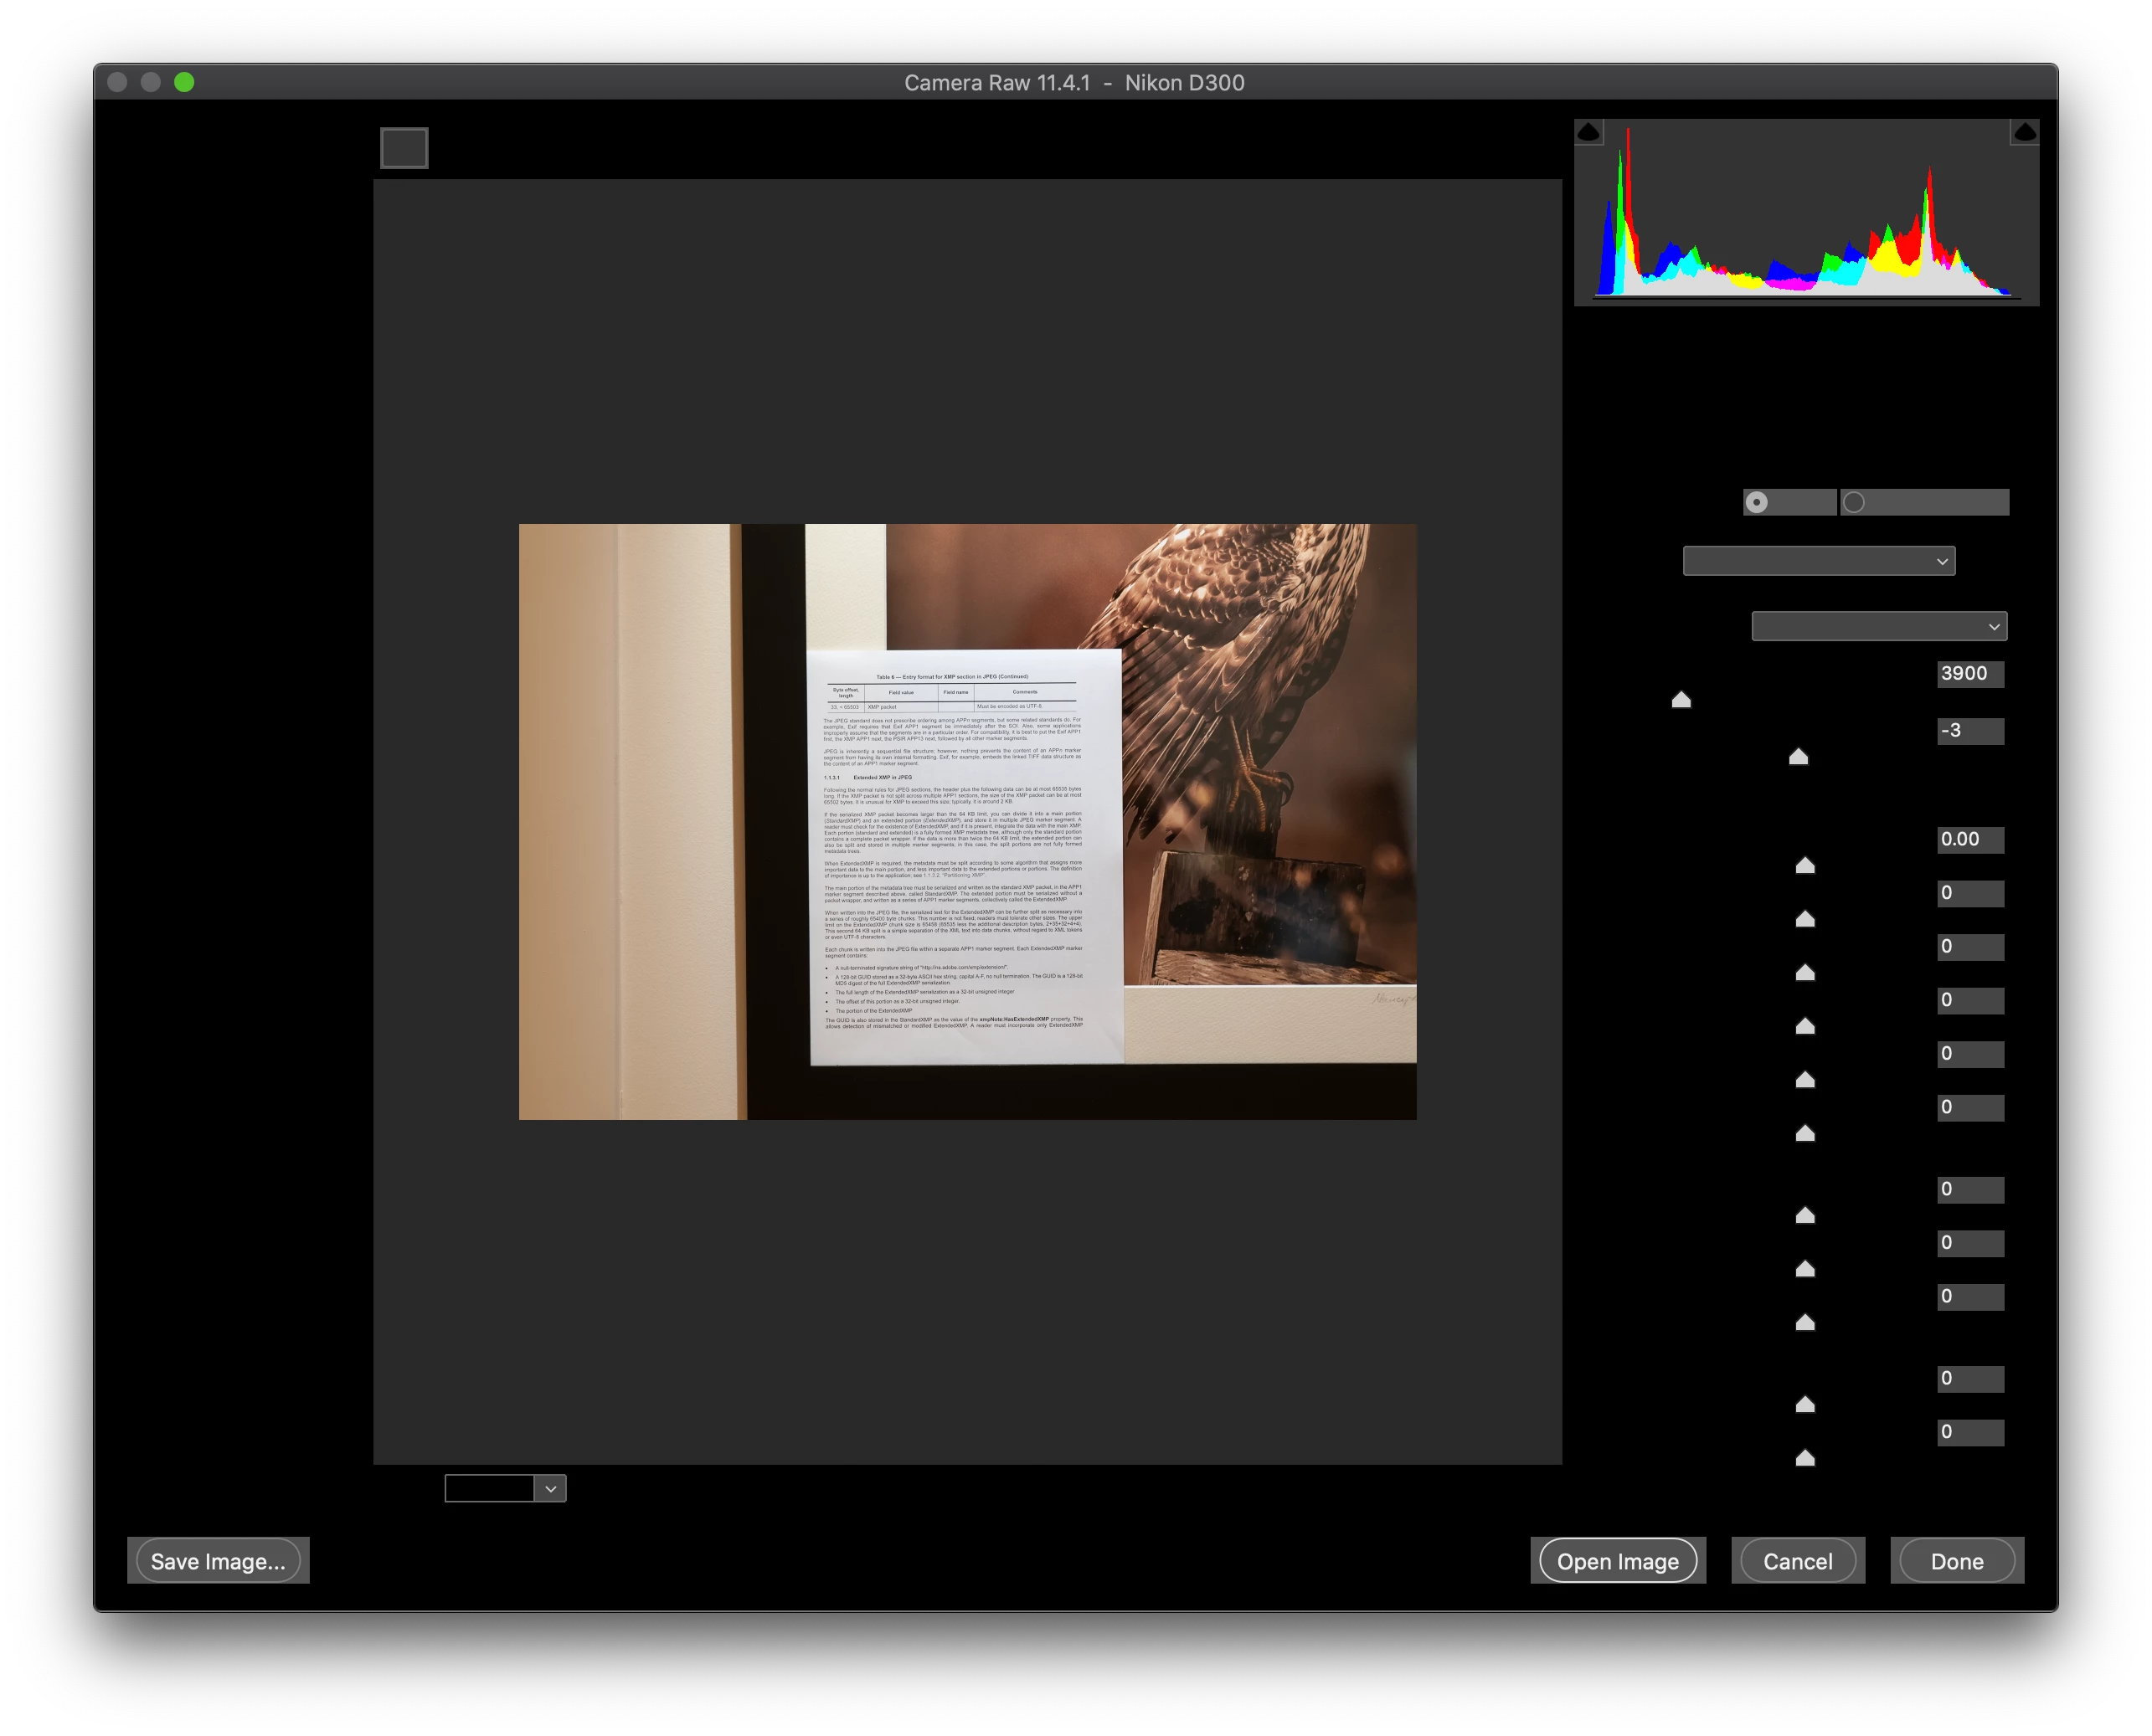Toggle the highlight clipping warning on histogram
This screenshot has height=1736, width=2152.
pos(2024,132)
